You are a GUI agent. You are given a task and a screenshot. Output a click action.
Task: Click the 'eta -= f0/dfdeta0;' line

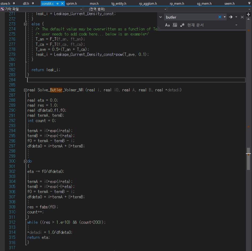click(46, 171)
